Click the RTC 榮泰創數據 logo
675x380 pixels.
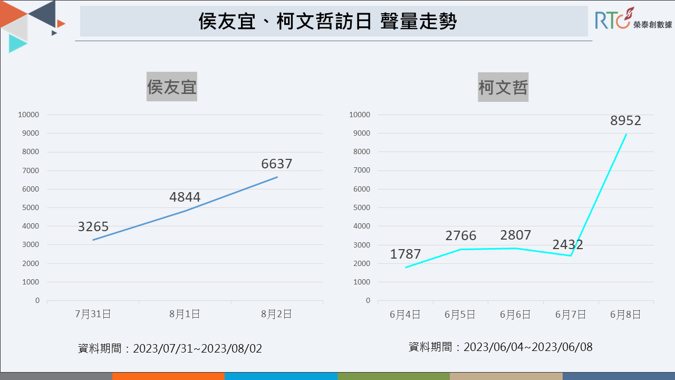(634, 19)
